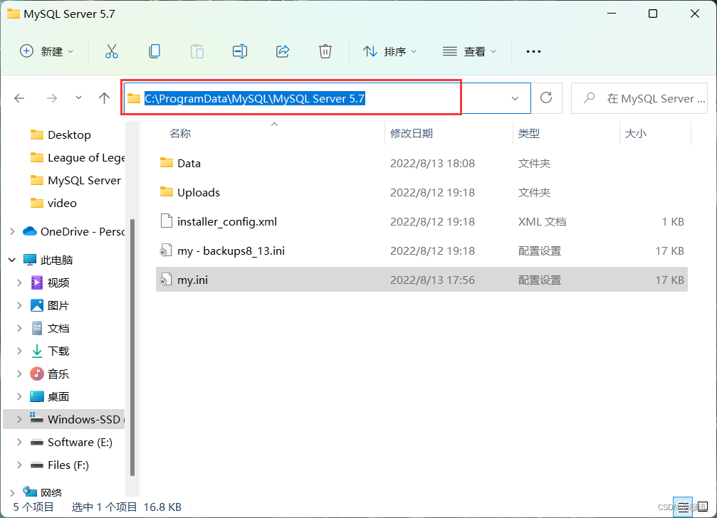717x518 pixels.
Task: Expand the address bar history dropdown
Action: 515,98
